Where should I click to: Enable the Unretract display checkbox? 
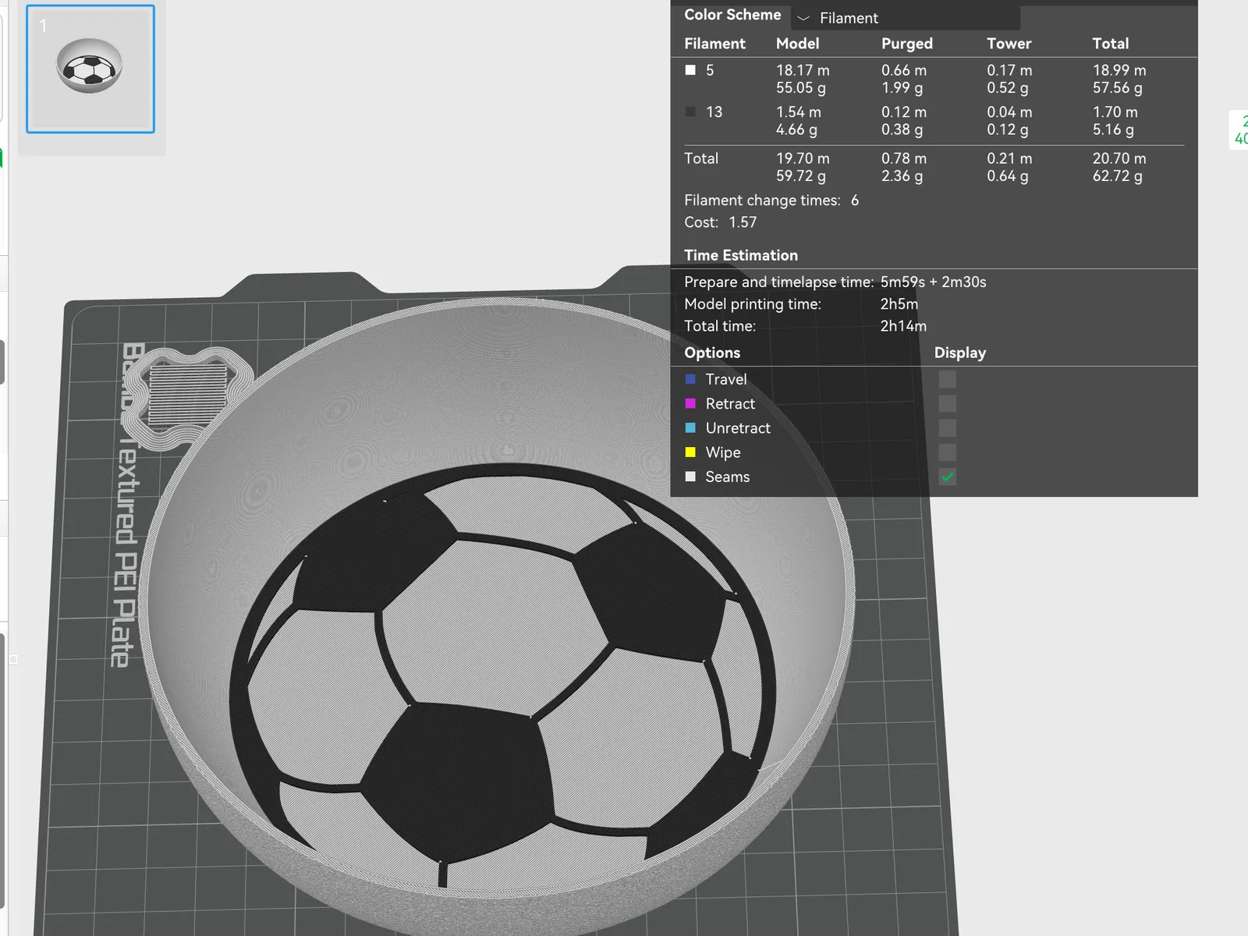947,428
